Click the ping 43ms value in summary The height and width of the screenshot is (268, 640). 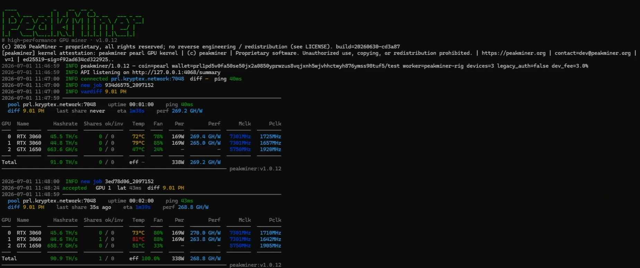pyautogui.click(x=187, y=201)
